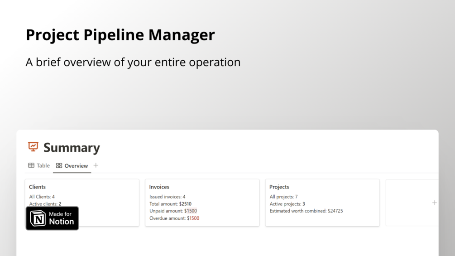
Task: Click the Summary presentation chart icon
Action: click(33, 147)
